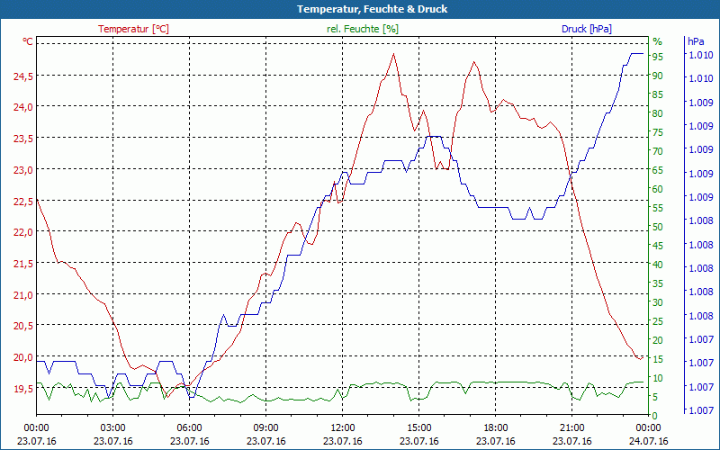Viewport: 720px width, 450px height.
Task: Click temperature axis value '24,0'
Action: tap(23, 107)
